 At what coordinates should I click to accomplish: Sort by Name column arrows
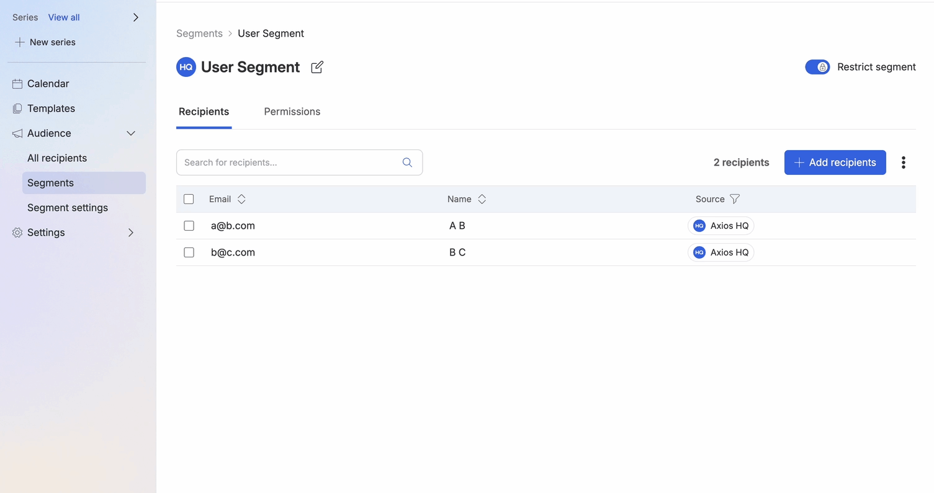[x=482, y=199]
